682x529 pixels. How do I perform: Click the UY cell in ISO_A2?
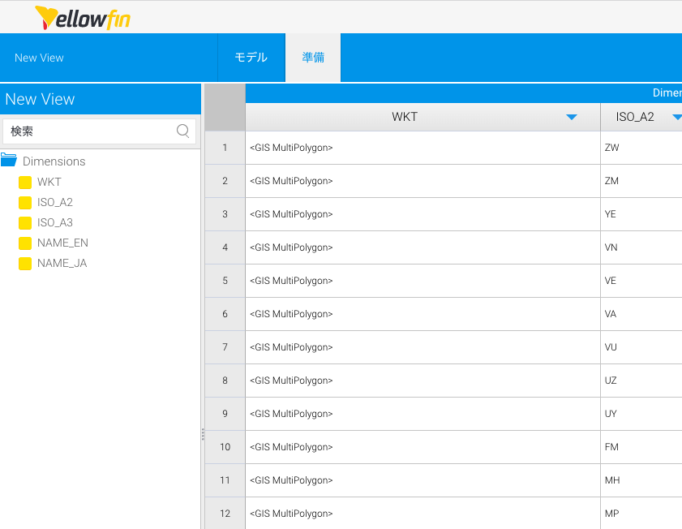coord(641,414)
